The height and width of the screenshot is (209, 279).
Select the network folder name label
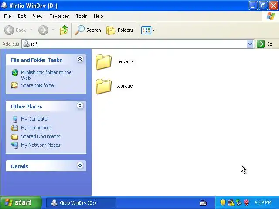[125, 61]
